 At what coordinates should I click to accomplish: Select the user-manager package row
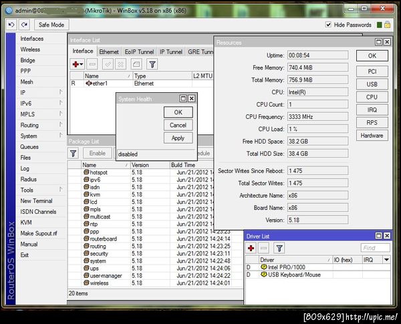(155, 276)
